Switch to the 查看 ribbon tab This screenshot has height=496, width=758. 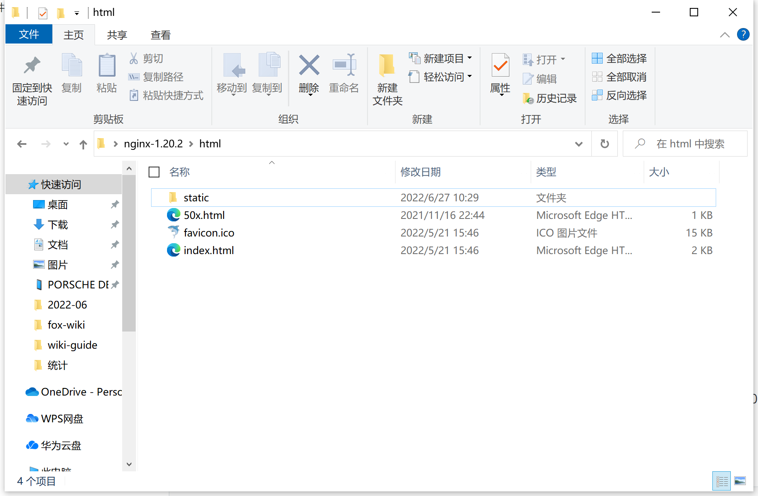[160, 34]
